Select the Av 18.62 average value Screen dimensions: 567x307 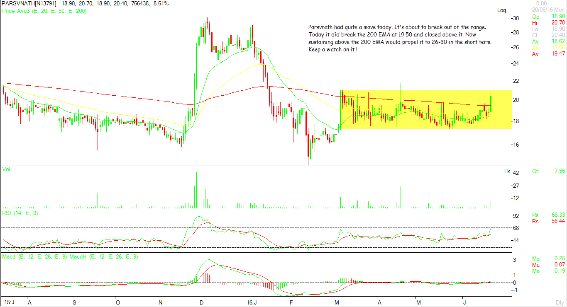coord(559,41)
